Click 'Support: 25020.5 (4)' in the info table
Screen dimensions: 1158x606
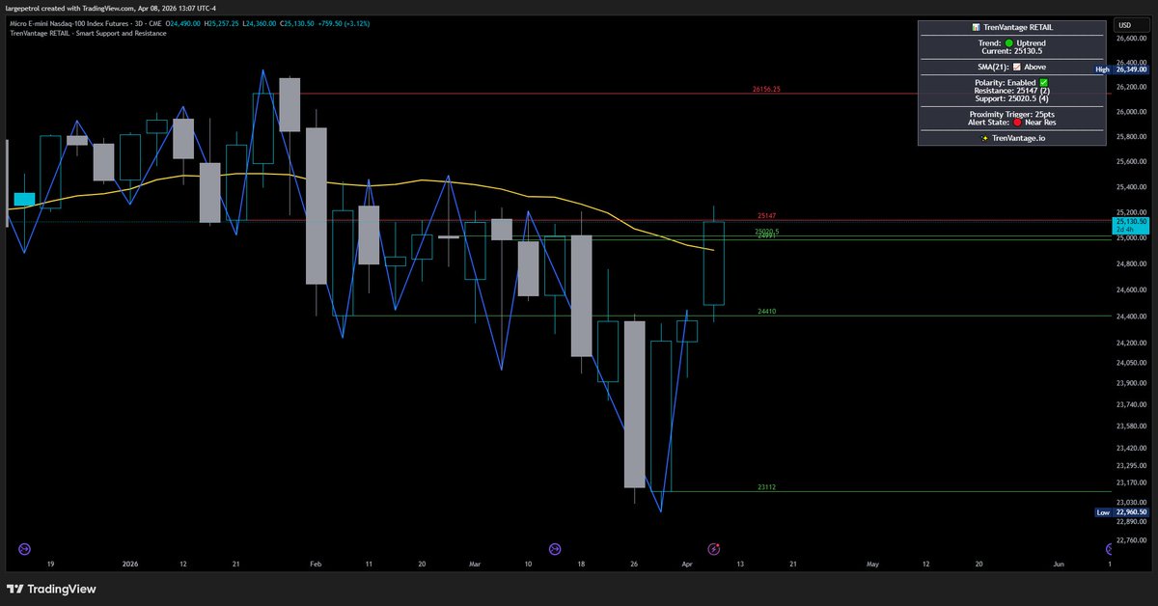[x=1010, y=98]
